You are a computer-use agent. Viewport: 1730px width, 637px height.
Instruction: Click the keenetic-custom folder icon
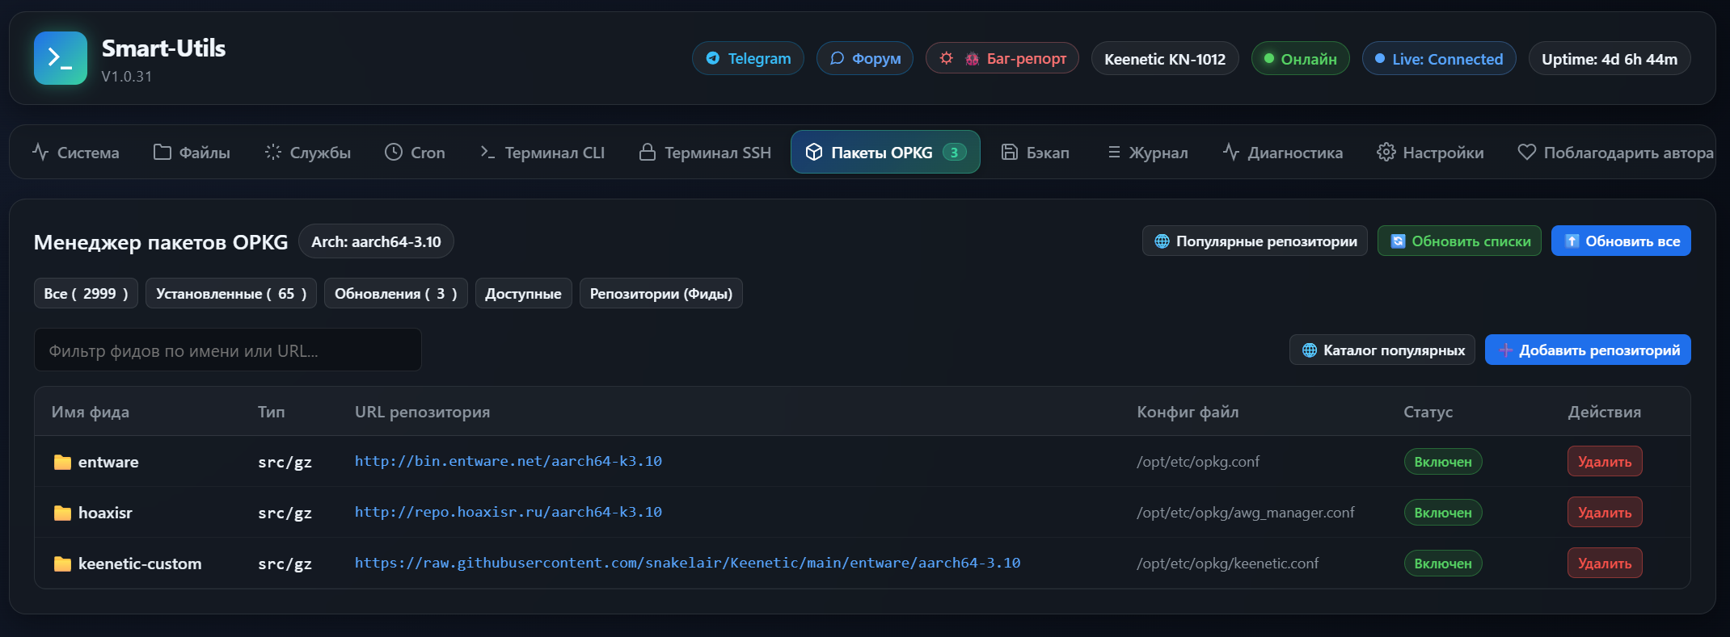tap(62, 564)
